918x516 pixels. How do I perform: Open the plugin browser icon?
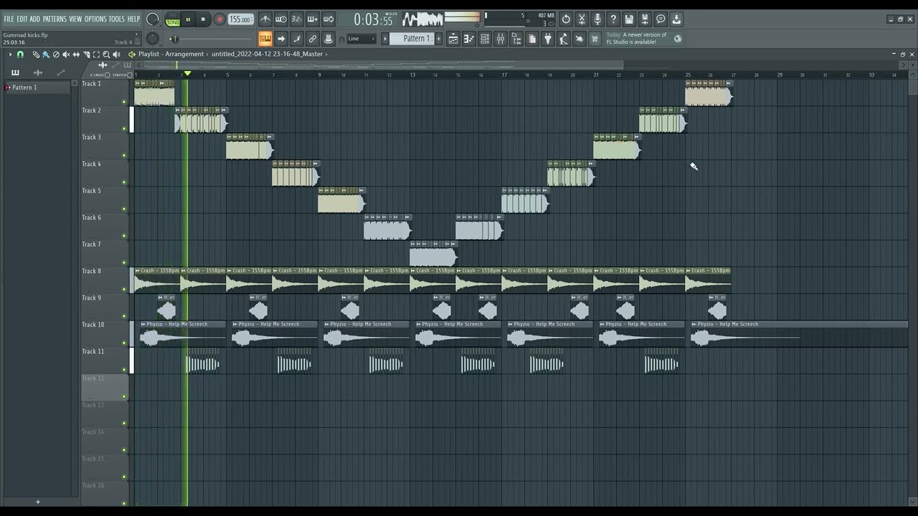pyautogui.click(x=516, y=39)
